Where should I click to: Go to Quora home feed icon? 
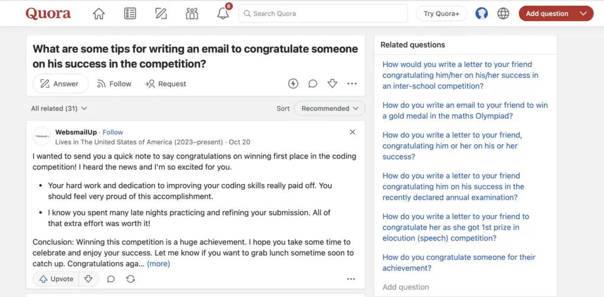point(99,14)
